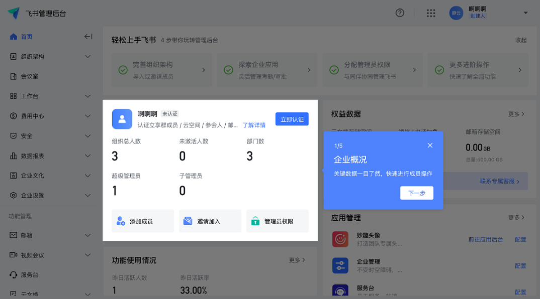Image resolution: width=540 pixels, height=299 pixels.
Task: Click the 立即认证 button
Action: 292,119
